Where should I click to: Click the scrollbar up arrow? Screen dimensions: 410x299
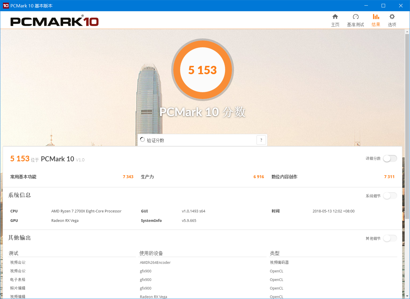(407, 31)
